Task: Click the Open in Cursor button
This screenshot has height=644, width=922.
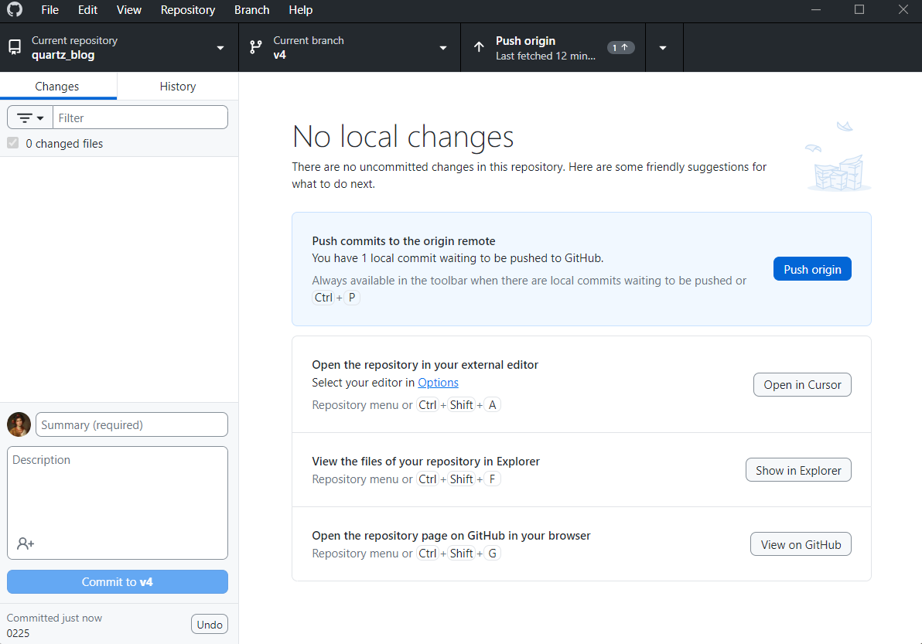Action: (x=802, y=385)
